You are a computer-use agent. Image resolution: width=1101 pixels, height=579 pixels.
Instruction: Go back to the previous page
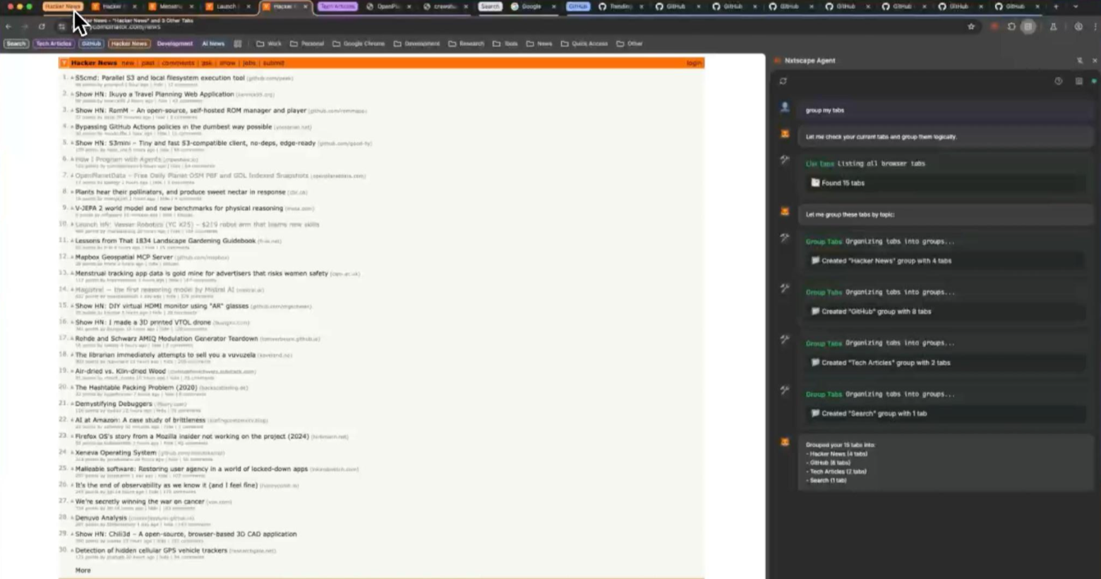8,27
